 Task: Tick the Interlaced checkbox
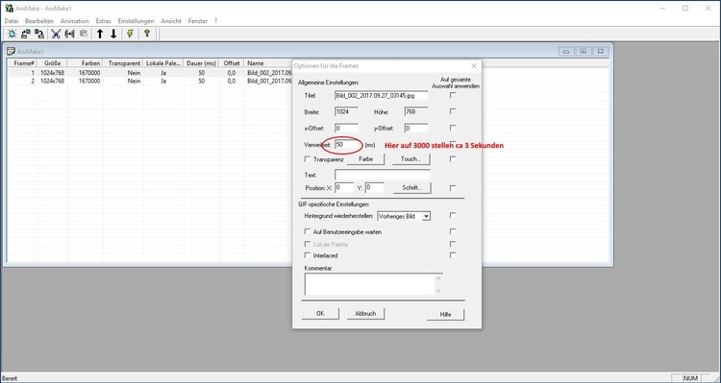(x=308, y=255)
